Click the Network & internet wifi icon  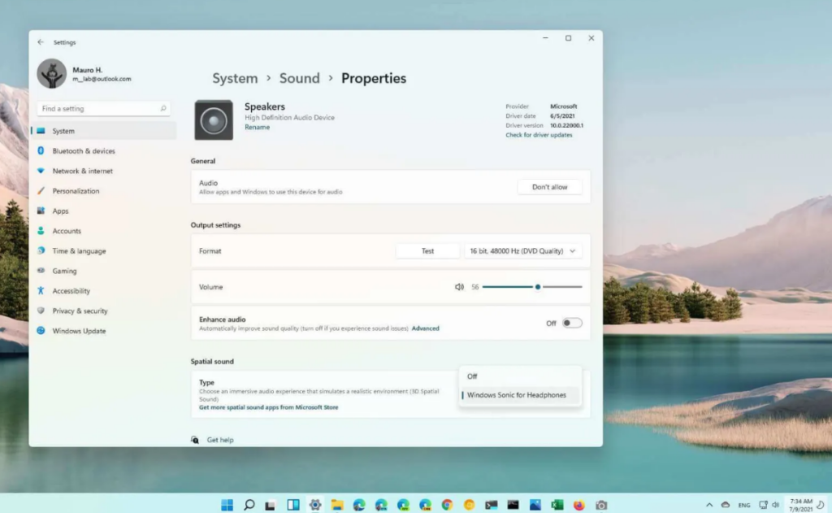coord(41,171)
